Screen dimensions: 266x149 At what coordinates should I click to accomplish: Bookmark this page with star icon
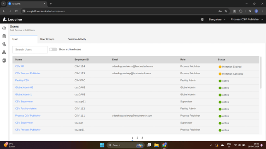coord(226,11)
